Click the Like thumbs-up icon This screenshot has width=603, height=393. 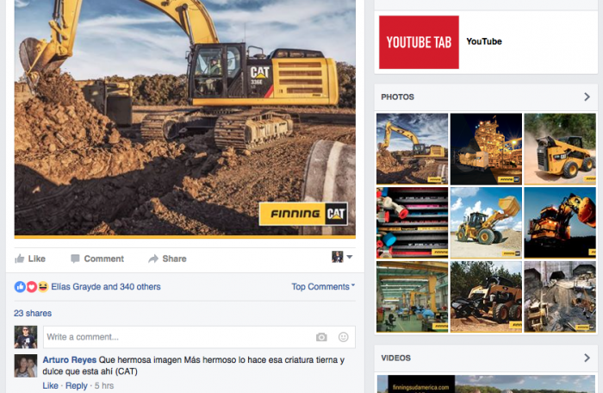pyautogui.click(x=20, y=259)
